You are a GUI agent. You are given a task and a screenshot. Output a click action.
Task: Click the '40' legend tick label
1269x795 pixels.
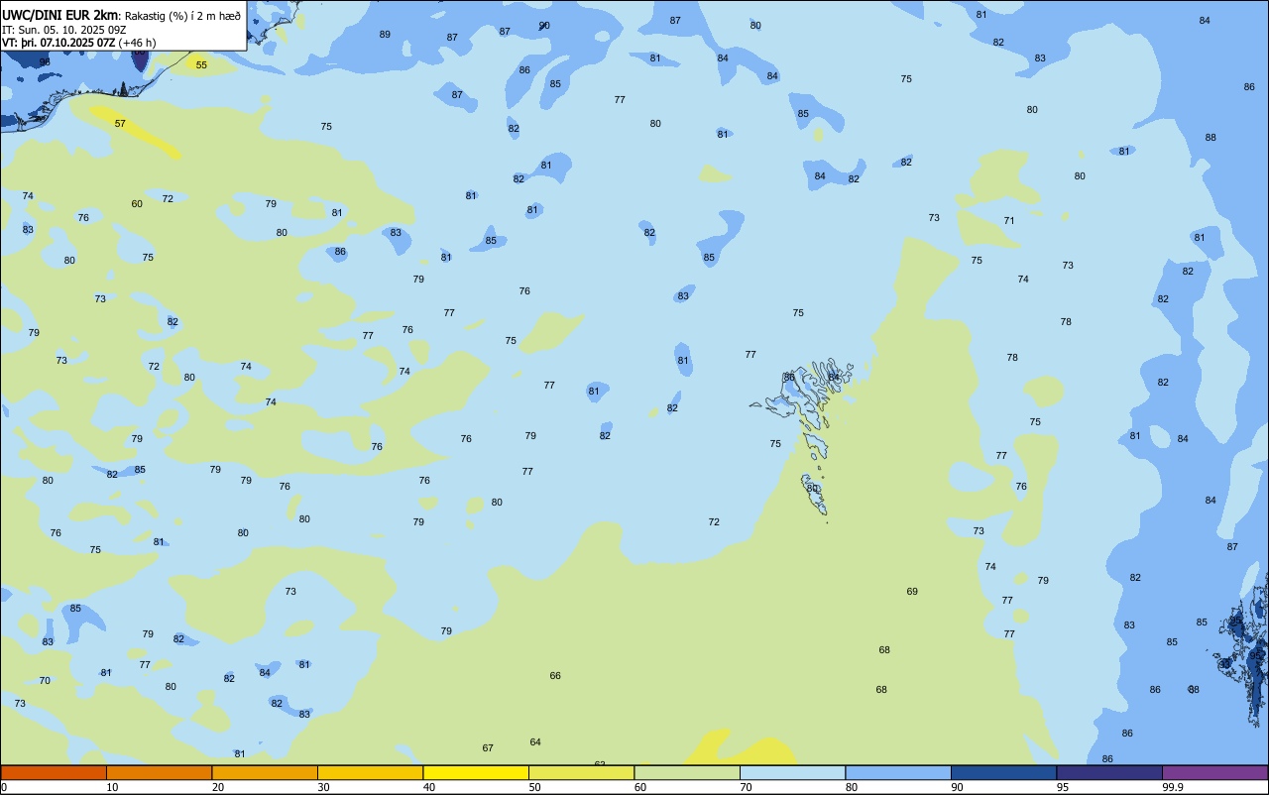point(429,787)
